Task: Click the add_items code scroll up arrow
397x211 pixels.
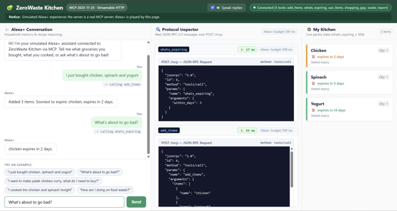Action: (292, 149)
